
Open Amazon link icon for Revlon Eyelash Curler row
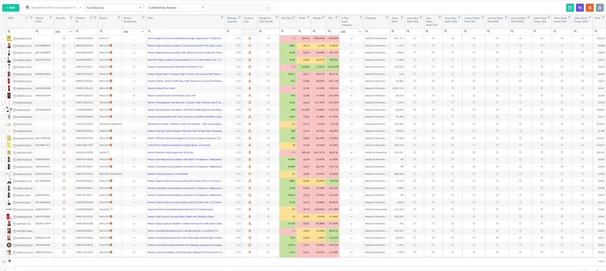pos(250,95)
